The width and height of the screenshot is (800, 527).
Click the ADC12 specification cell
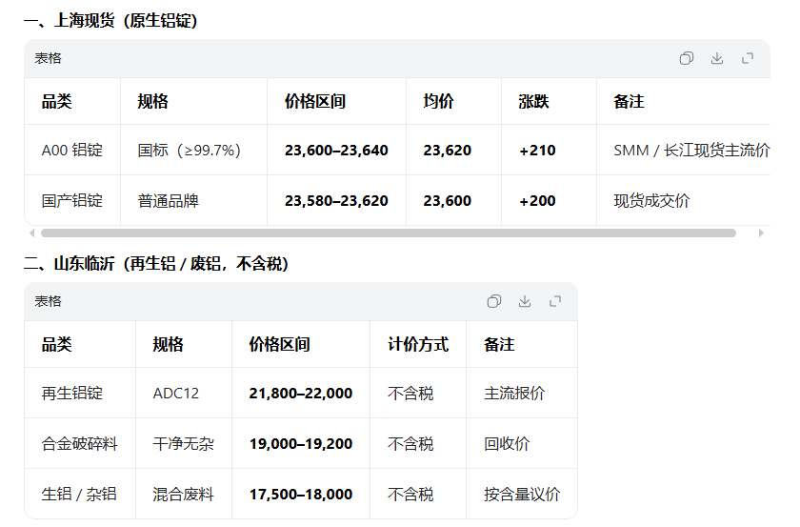tap(176, 394)
